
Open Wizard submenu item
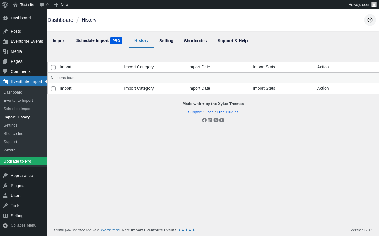tap(24, 150)
